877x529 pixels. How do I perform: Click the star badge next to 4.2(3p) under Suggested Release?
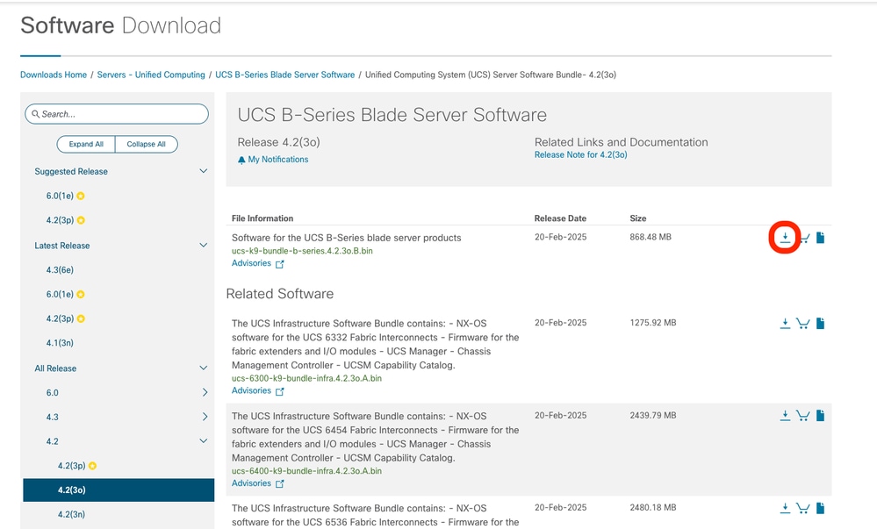pyautogui.click(x=81, y=220)
